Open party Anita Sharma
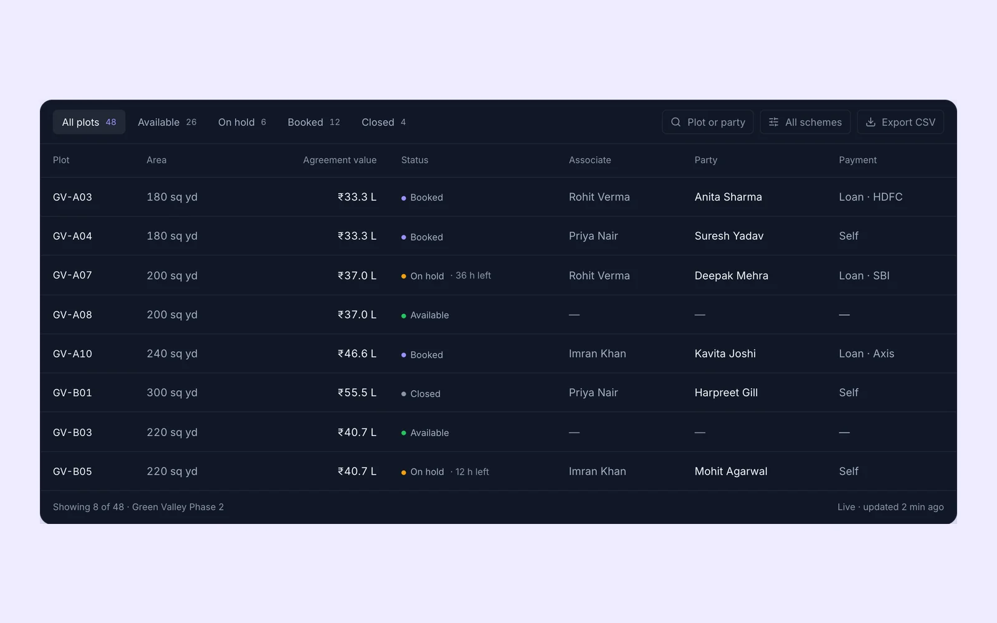997x623 pixels. point(728,197)
